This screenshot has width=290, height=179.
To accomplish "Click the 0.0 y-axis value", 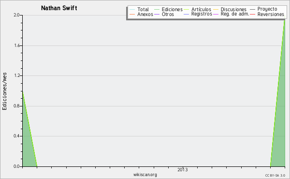I will 16,166.
